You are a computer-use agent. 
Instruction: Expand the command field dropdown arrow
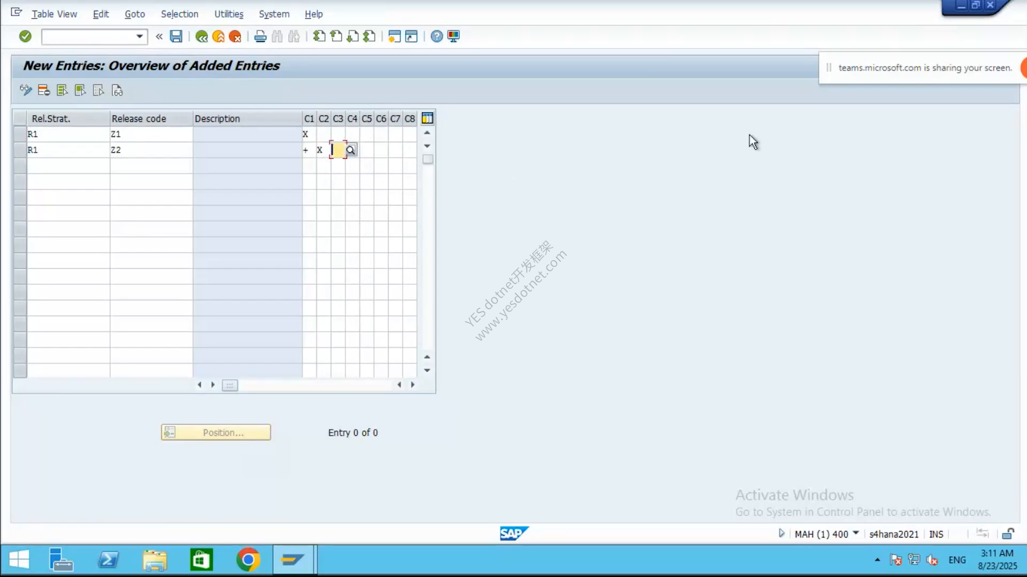tap(140, 36)
